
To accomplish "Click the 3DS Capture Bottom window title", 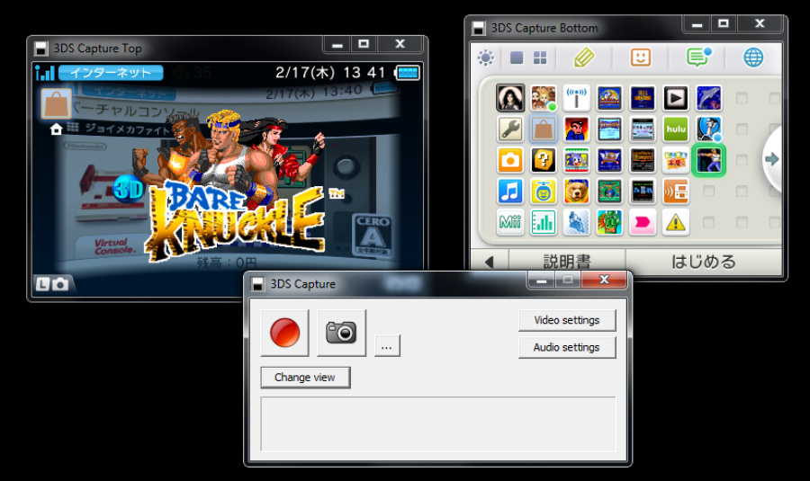I will pyautogui.click(x=544, y=28).
